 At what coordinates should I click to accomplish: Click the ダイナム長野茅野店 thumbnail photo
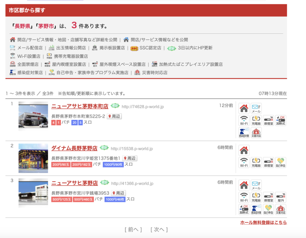point(33,158)
